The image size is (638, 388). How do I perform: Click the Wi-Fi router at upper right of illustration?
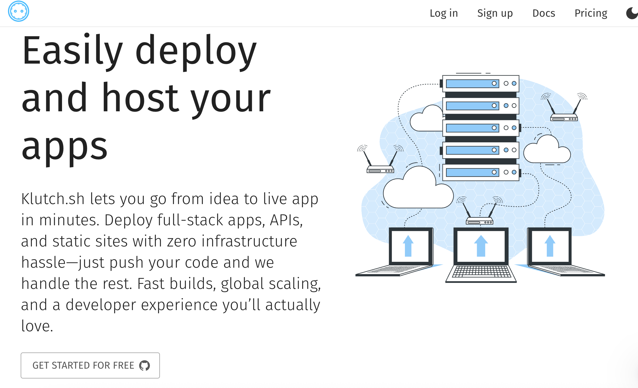[x=564, y=117]
